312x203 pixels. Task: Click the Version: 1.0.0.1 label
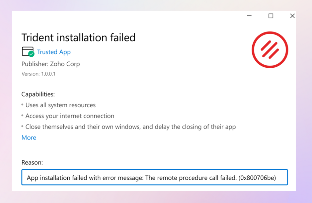click(x=38, y=74)
